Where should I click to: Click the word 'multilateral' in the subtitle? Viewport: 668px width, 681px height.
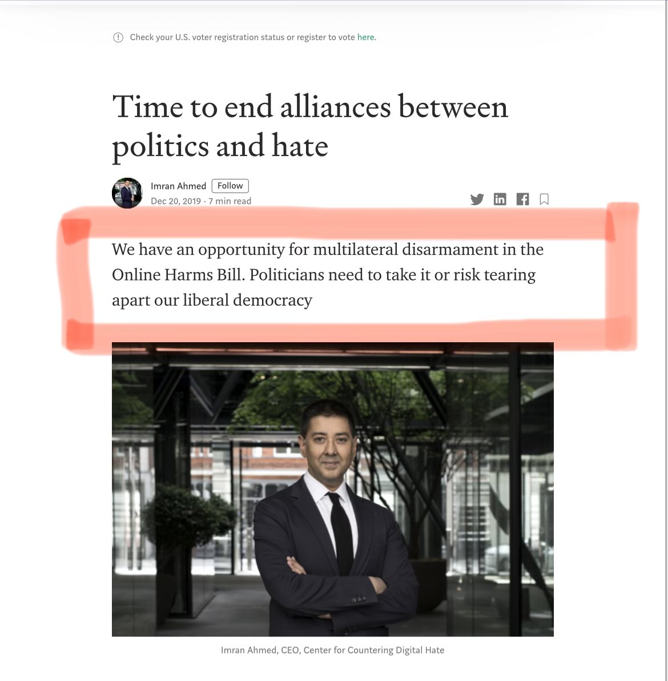355,249
